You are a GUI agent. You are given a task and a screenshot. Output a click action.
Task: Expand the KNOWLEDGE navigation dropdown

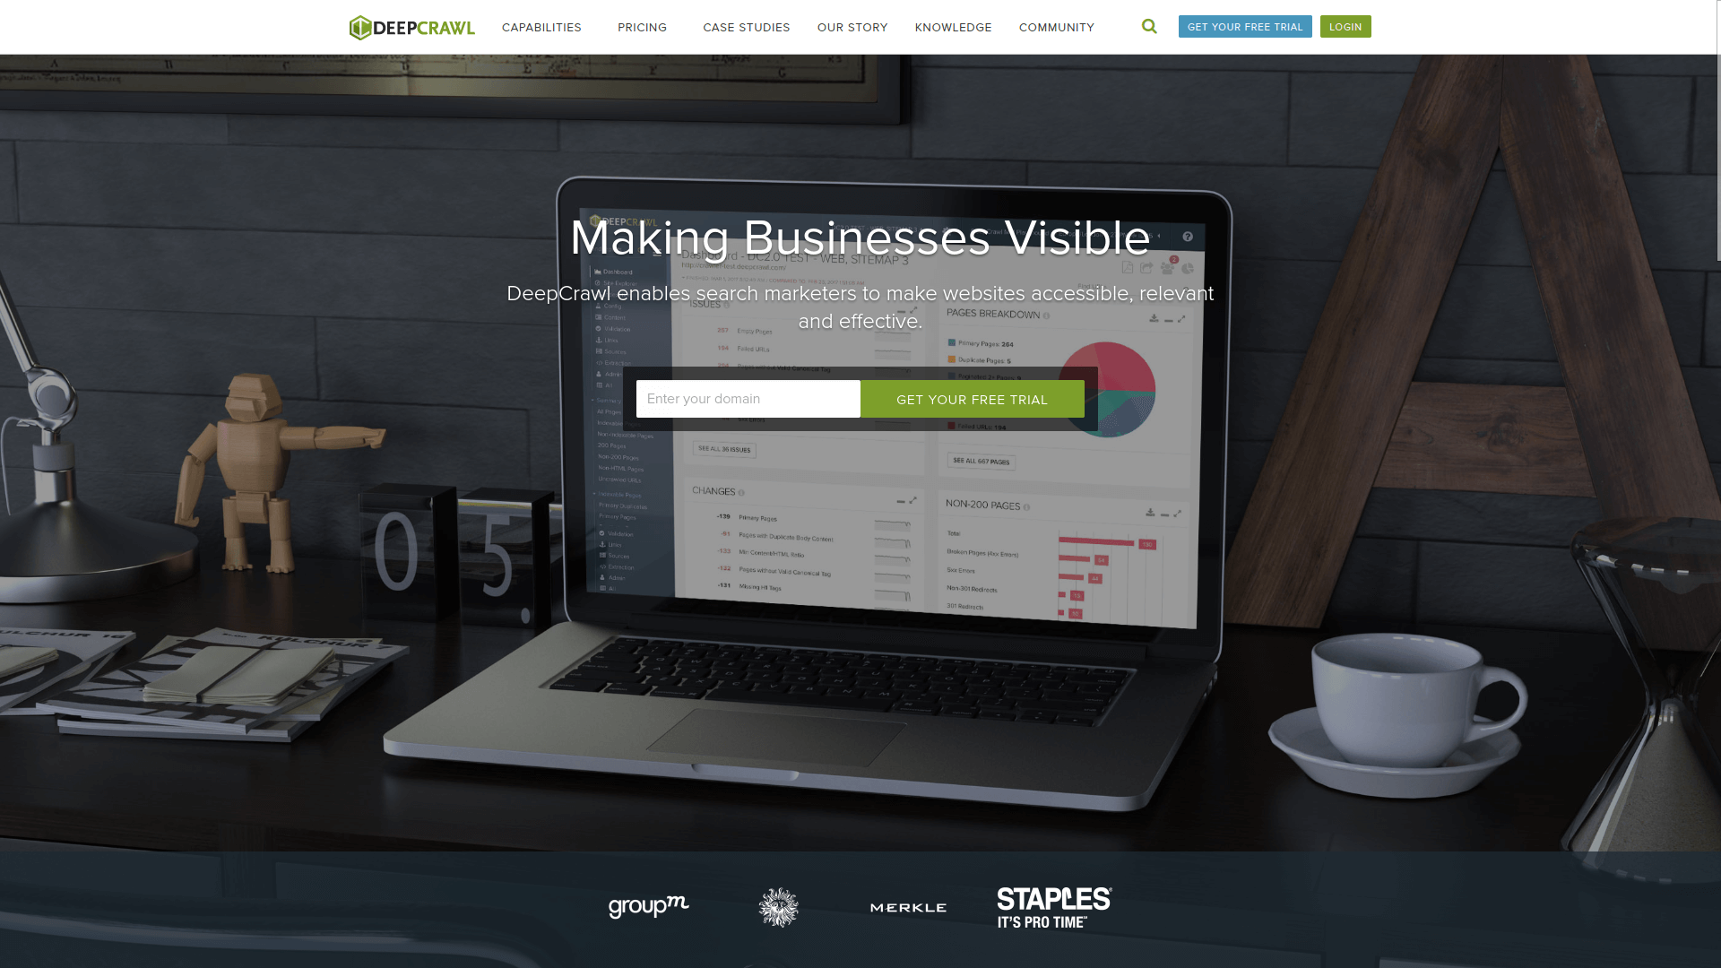[953, 27]
